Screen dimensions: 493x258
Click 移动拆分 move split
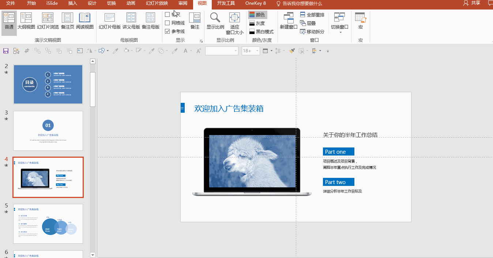coord(312,31)
